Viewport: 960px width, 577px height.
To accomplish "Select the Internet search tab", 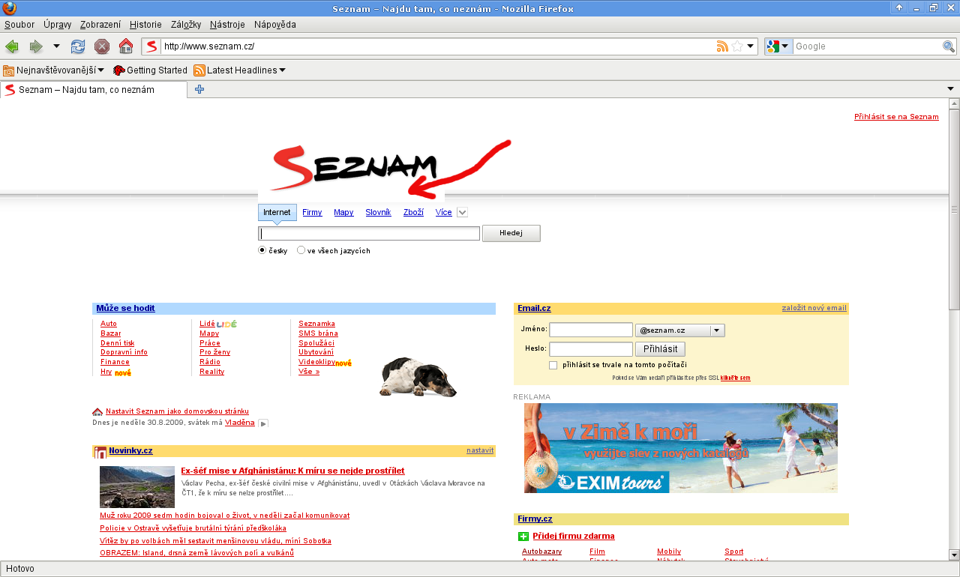I will (277, 213).
